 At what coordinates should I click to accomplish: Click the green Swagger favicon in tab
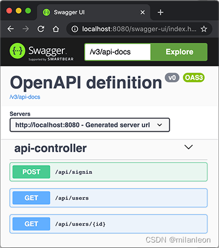[47, 13]
